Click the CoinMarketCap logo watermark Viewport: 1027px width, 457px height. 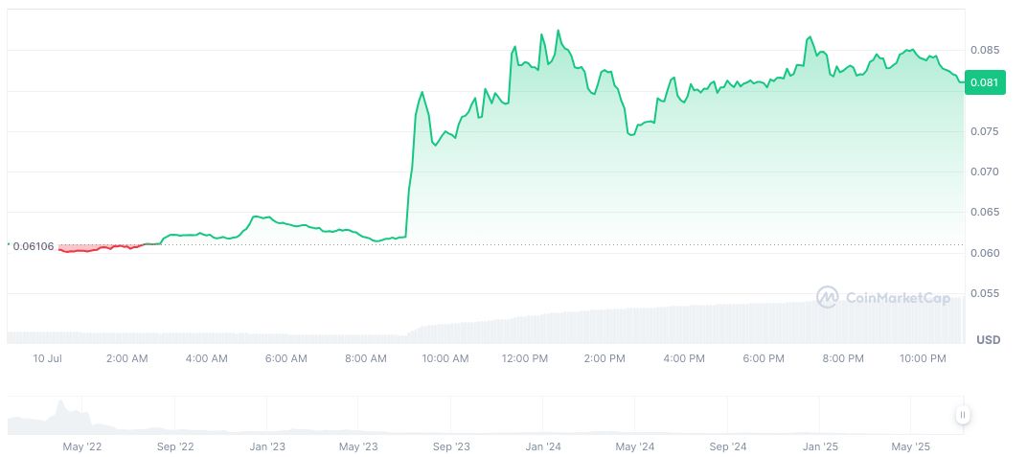click(x=883, y=298)
